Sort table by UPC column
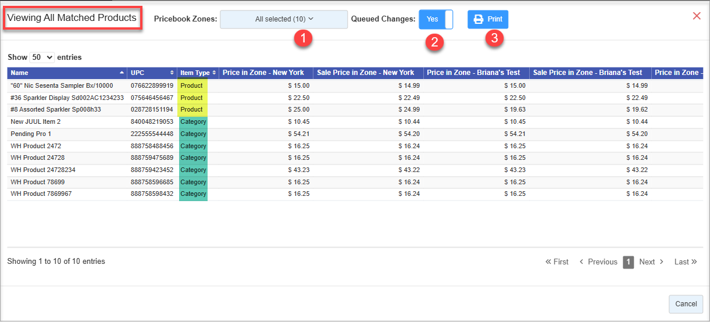Screen dimensions: 710x322 click(152, 73)
